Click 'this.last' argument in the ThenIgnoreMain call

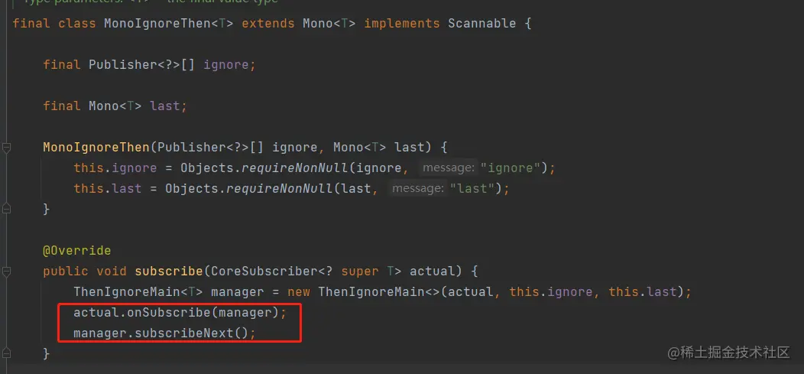click(643, 292)
